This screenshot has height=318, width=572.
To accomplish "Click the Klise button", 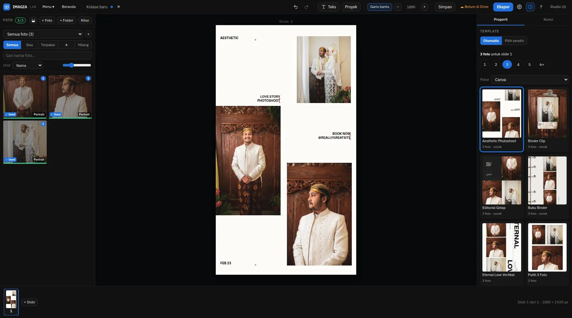I will (85, 20).
